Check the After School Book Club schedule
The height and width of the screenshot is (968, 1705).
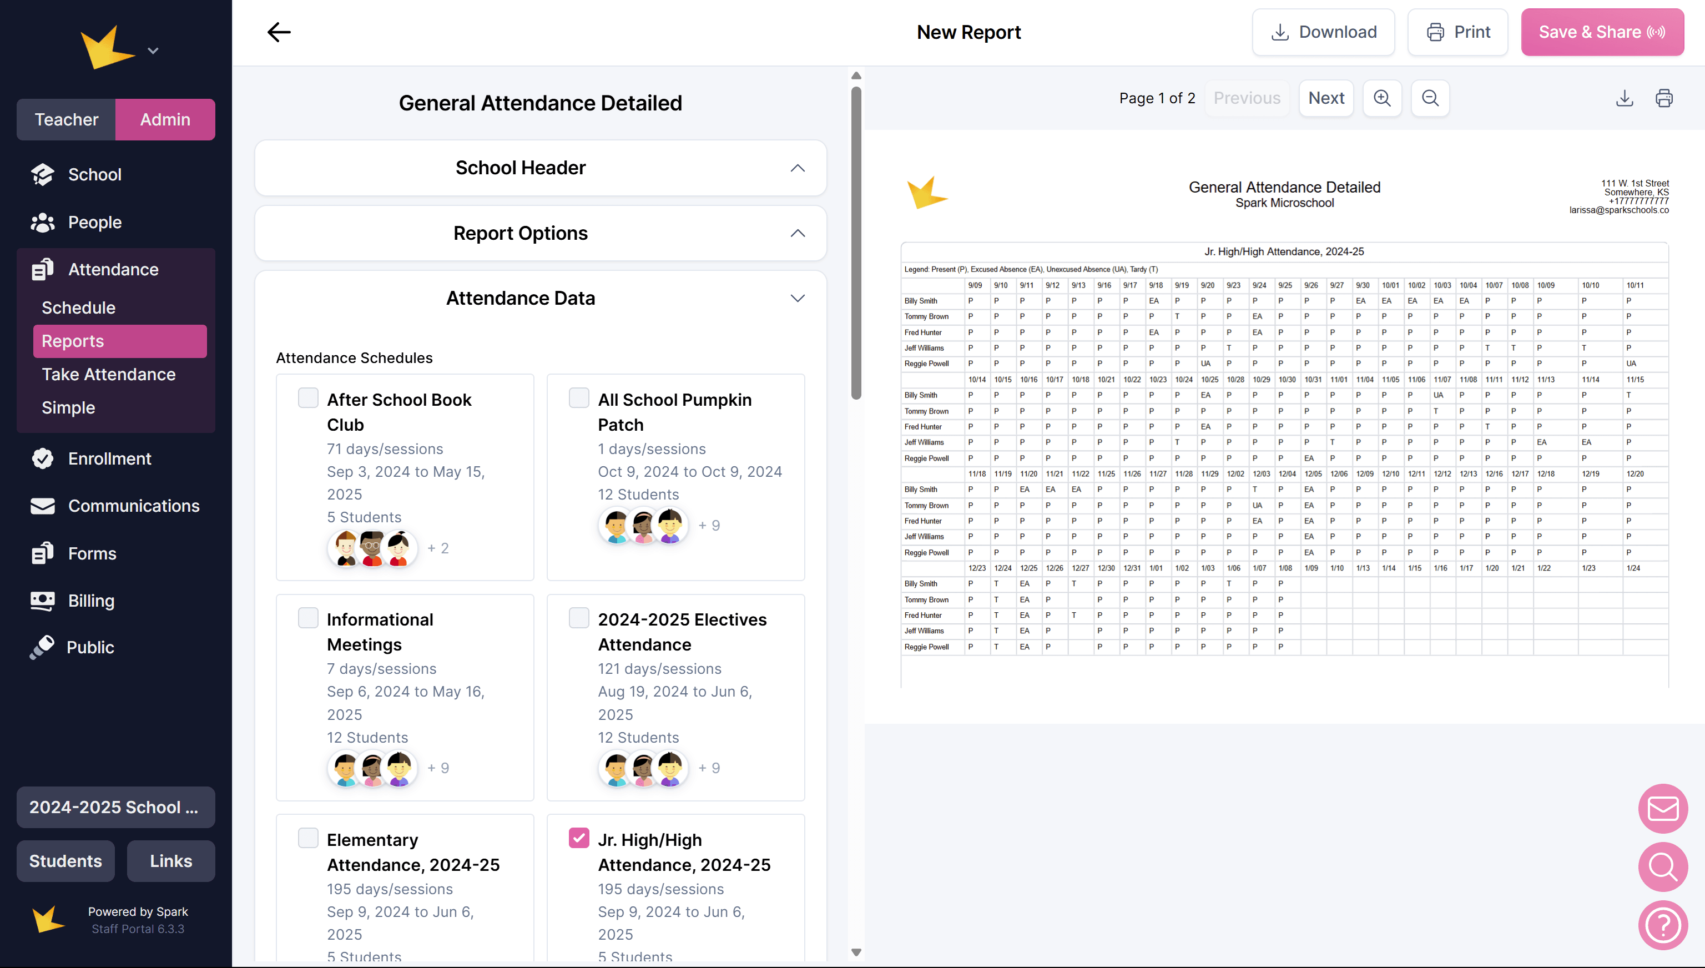308,398
